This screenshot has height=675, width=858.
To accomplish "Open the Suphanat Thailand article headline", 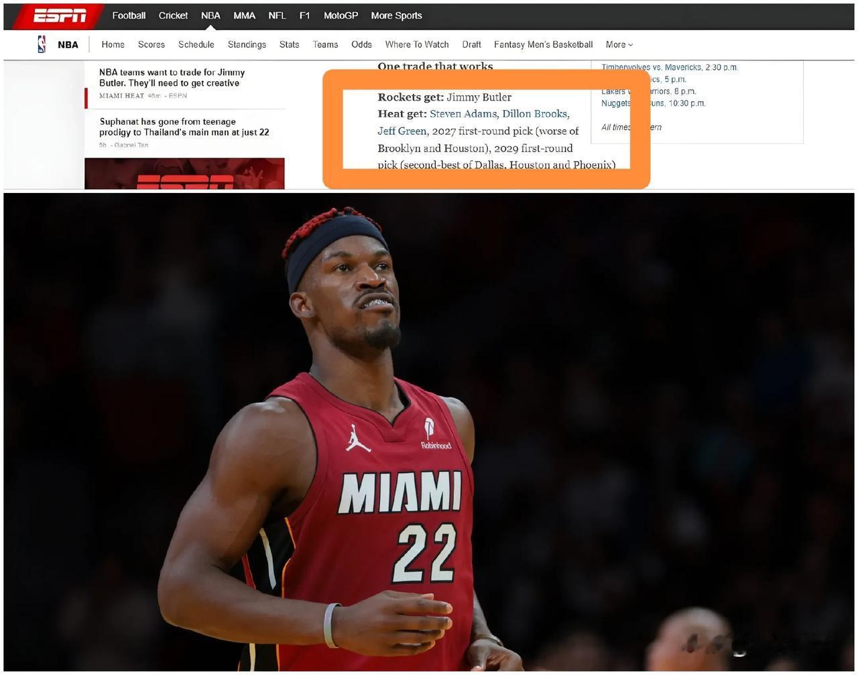I will point(184,127).
